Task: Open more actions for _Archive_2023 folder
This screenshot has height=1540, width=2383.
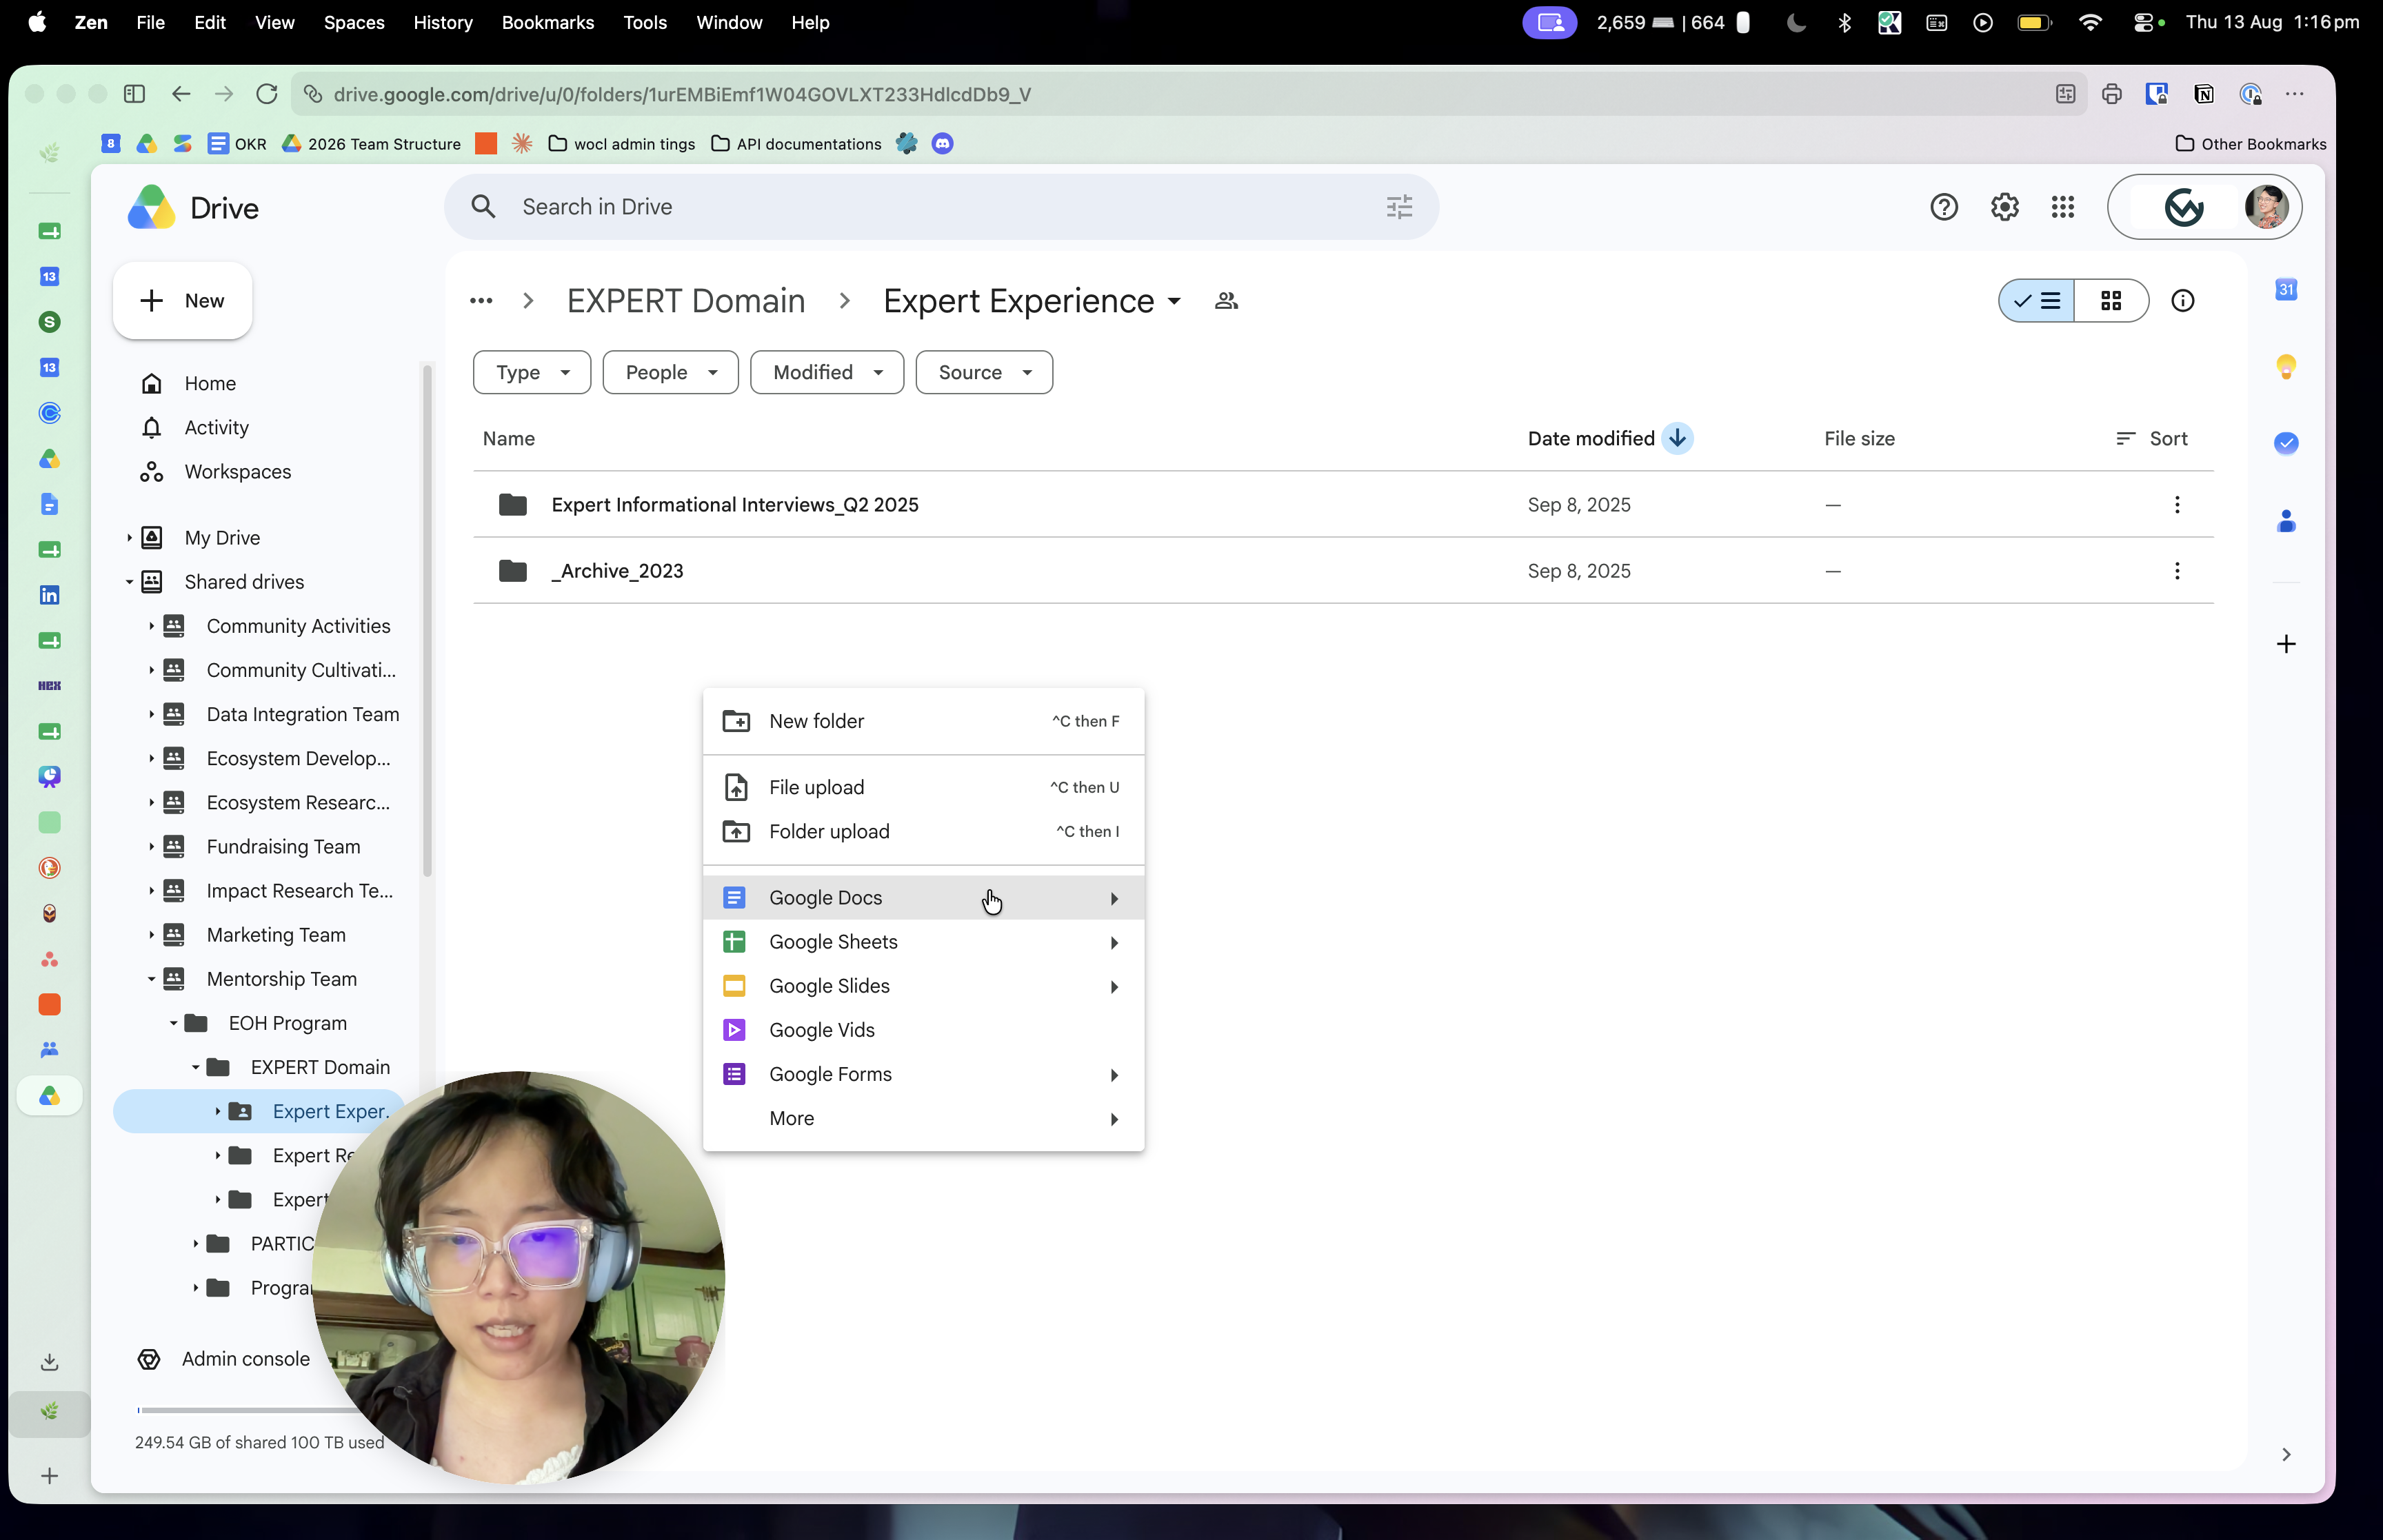Action: (2176, 571)
